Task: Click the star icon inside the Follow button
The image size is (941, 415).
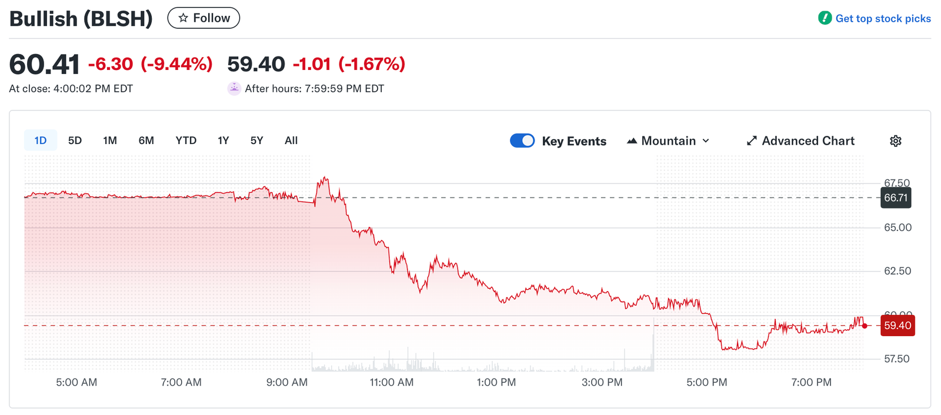Action: (x=183, y=18)
